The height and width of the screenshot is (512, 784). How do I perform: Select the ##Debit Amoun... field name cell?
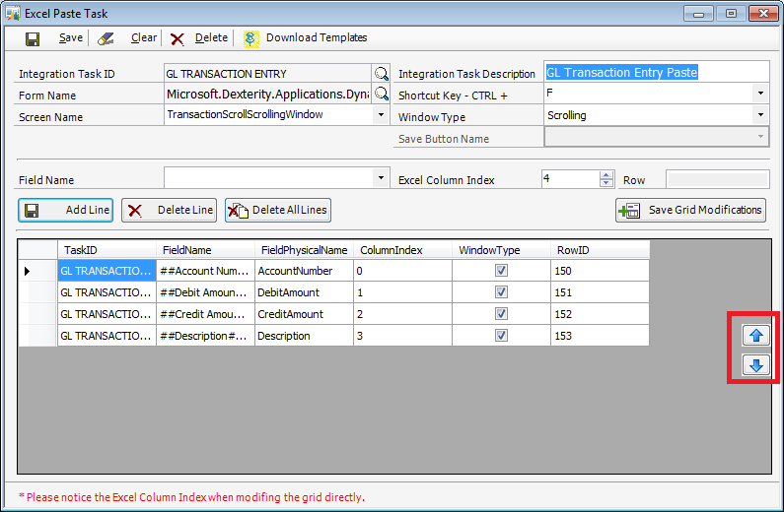tap(205, 292)
